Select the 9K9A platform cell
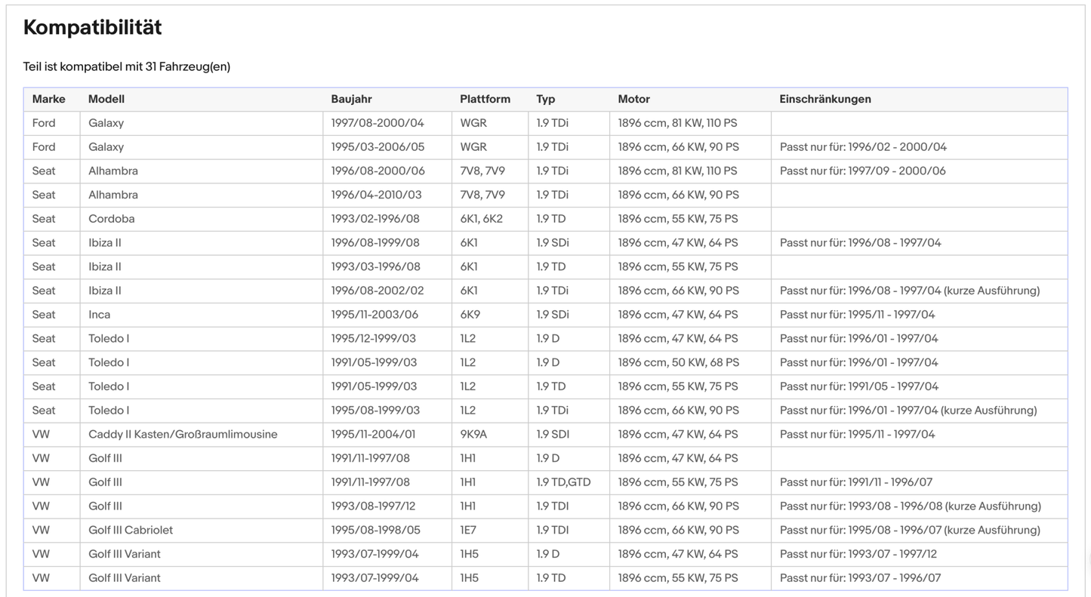Viewport: 1091px width, 597px height. click(473, 434)
